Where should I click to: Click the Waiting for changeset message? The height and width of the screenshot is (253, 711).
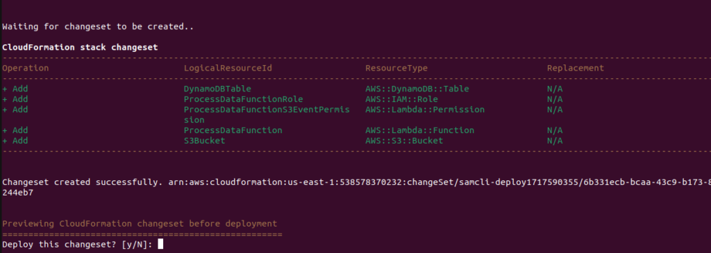98,27
